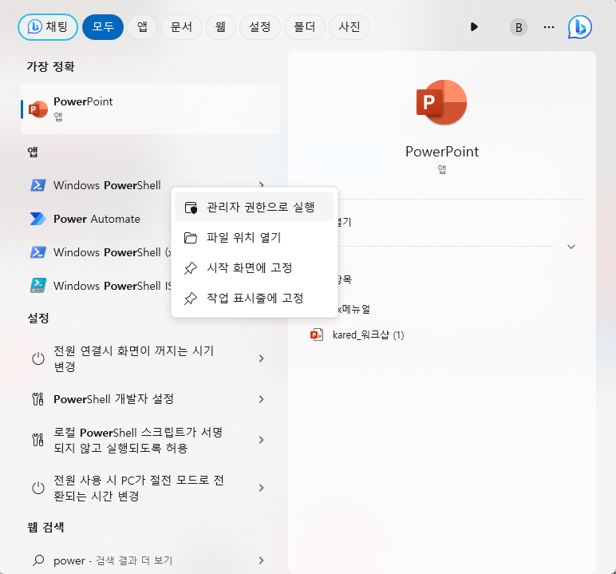
Task: Choose 관리자 권한으로 실행 from context menu
Action: pos(255,207)
